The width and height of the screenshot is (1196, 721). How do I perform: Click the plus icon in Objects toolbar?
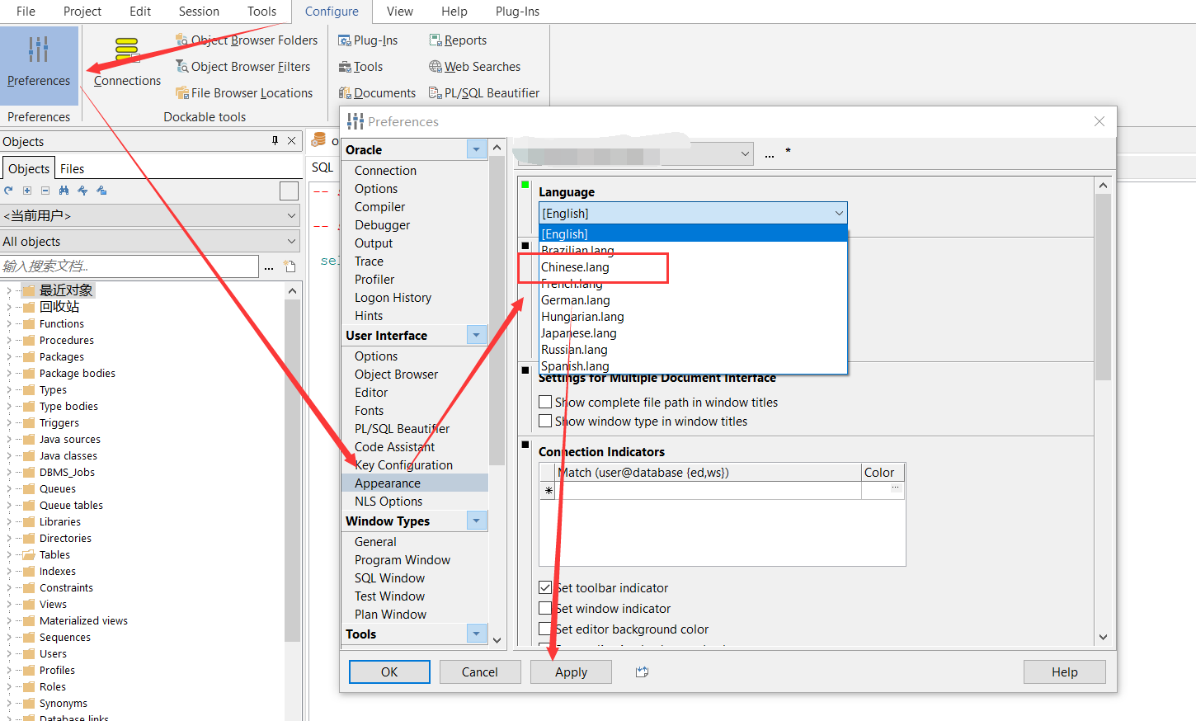pyautogui.click(x=27, y=191)
